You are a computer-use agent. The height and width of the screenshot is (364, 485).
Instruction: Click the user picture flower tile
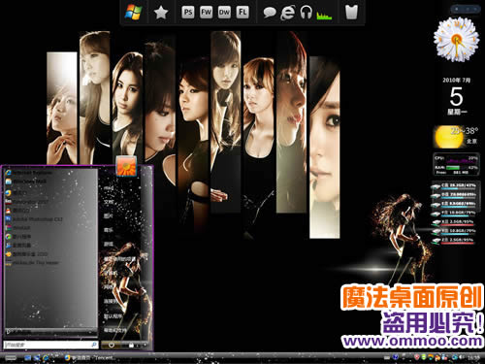point(126,166)
